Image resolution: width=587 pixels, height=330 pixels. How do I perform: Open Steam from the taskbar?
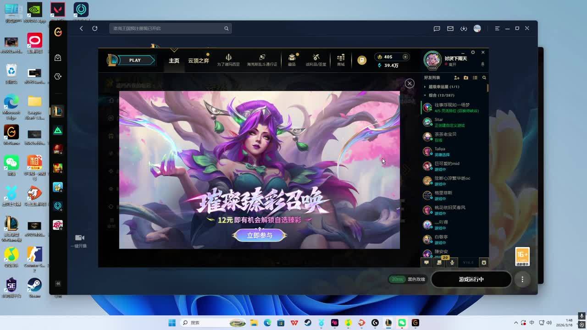pyautogui.click(x=308, y=323)
